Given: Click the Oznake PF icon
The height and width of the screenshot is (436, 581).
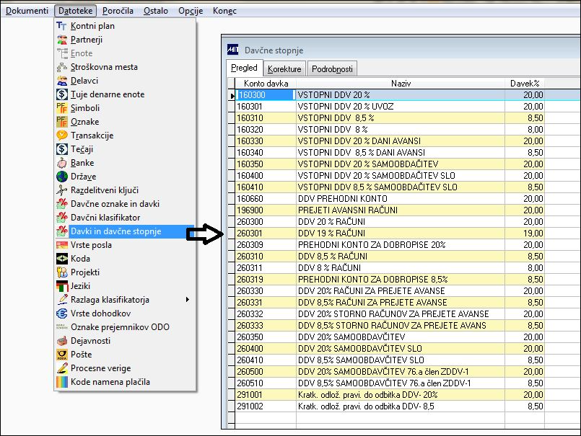Looking at the screenshot, I should tap(61, 122).
